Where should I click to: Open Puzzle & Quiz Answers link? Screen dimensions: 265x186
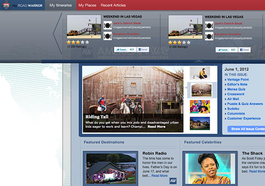click(245, 104)
